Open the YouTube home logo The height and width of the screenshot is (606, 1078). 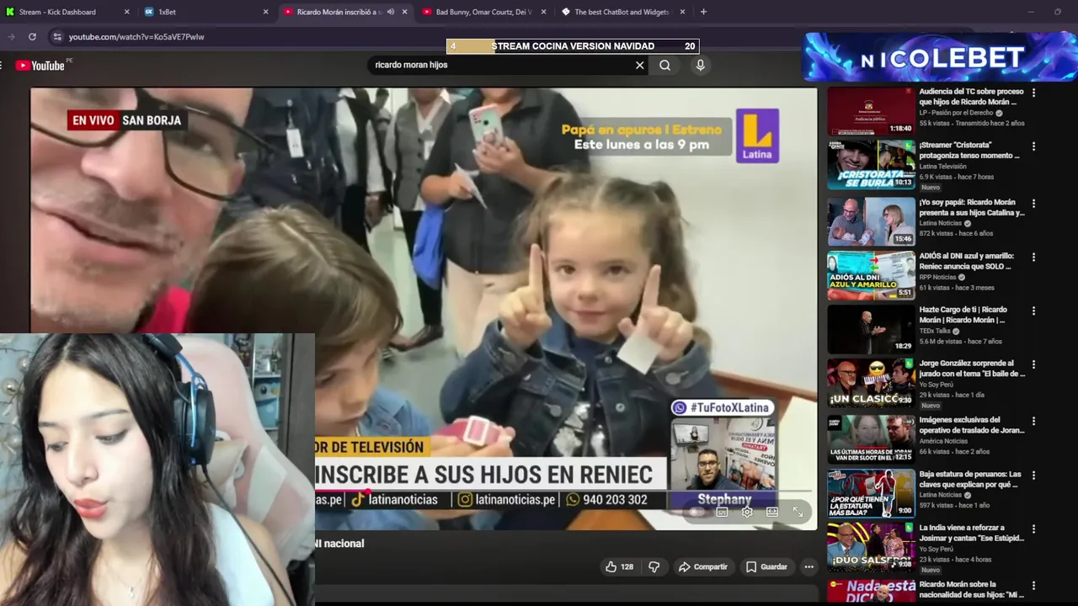click(40, 65)
